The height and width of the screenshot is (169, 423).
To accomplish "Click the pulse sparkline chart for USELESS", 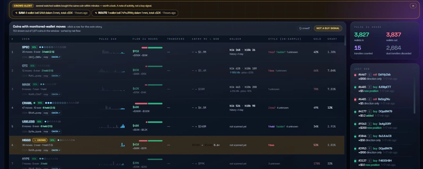I will (x=112, y=126).
